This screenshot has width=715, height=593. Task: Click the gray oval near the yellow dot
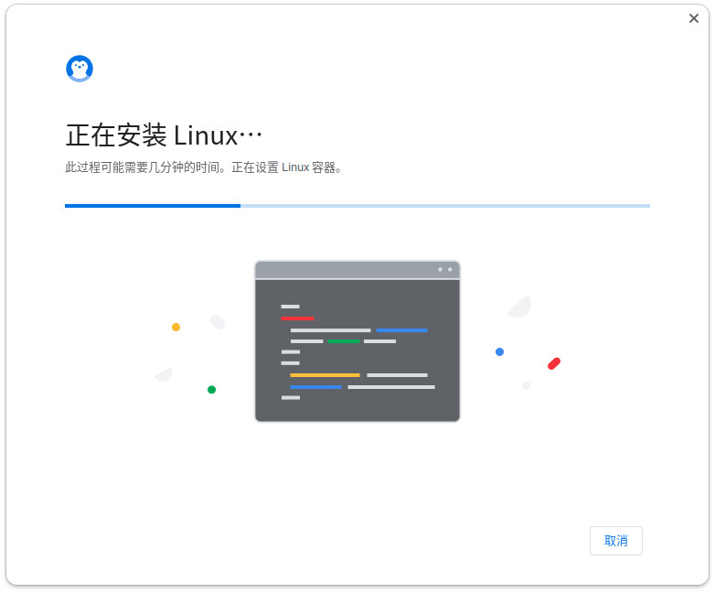pos(218,322)
